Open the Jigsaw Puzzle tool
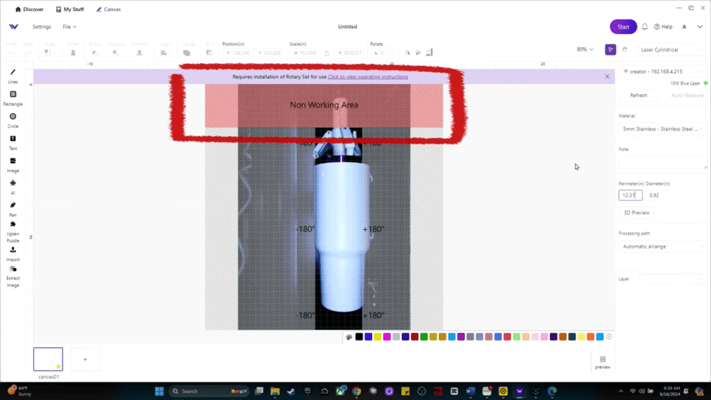Screen dimensions: 711x400 pyautogui.click(x=12, y=232)
